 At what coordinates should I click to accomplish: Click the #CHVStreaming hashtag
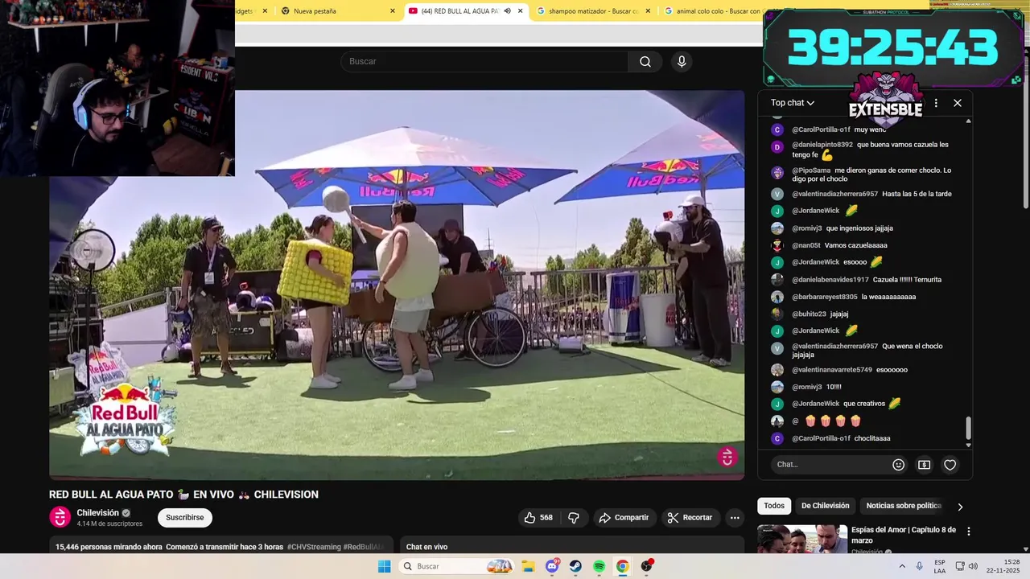click(x=314, y=547)
